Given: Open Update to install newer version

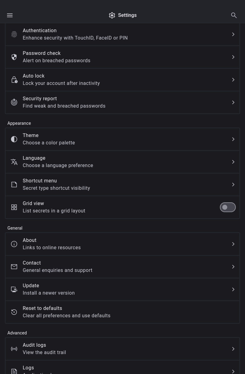Looking at the screenshot, I should [123, 289].
